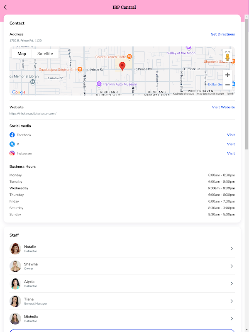Open the map Terms link

(x=230, y=94)
